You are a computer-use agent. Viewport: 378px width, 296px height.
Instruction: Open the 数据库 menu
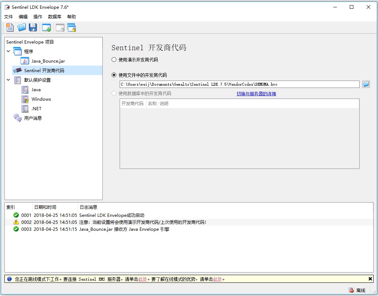point(55,17)
